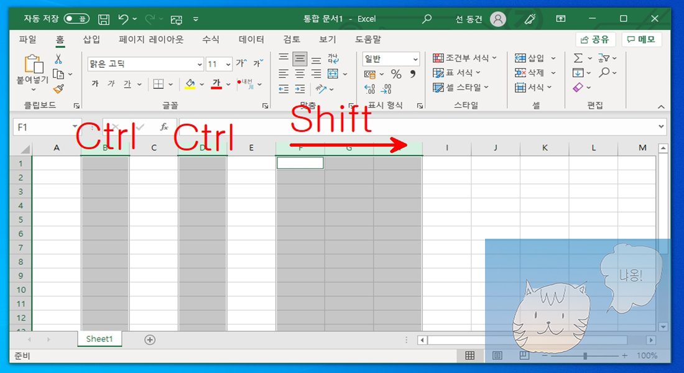Click the Decrease Font Size icon
684x373 pixels.
(258, 63)
